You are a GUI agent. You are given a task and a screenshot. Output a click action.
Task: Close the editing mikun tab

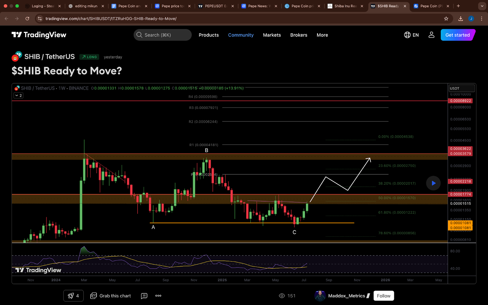[x=103, y=6]
